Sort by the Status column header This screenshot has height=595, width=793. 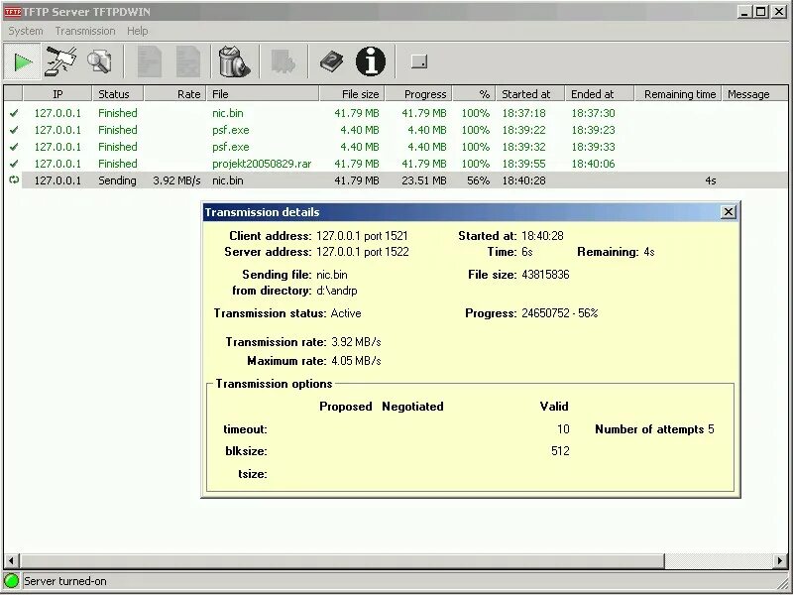[118, 94]
